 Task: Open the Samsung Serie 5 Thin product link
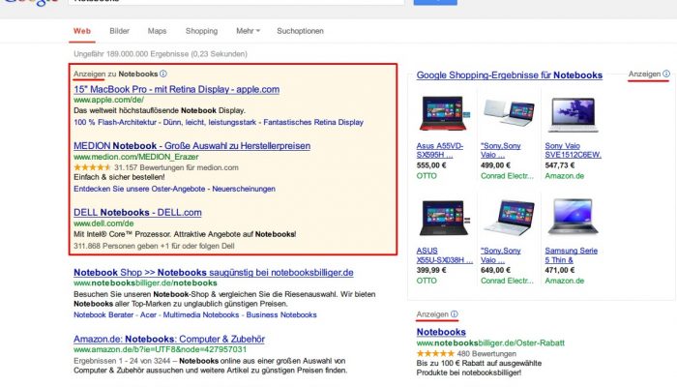[571, 255]
